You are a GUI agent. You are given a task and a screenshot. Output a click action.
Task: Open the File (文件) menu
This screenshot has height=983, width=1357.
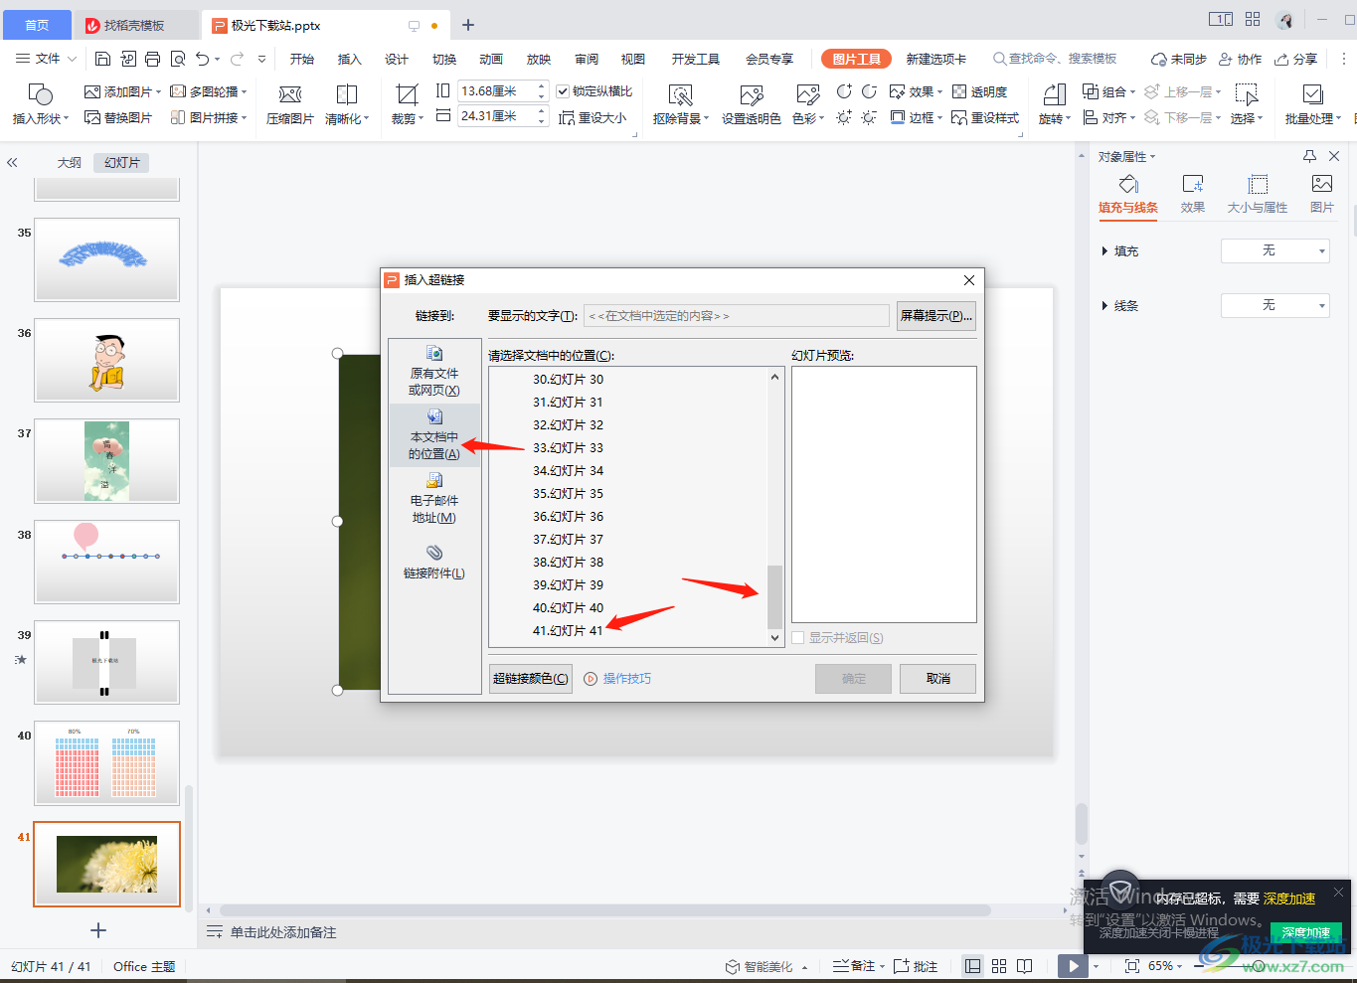[47, 59]
